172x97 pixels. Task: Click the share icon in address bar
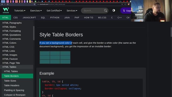(125, 4)
